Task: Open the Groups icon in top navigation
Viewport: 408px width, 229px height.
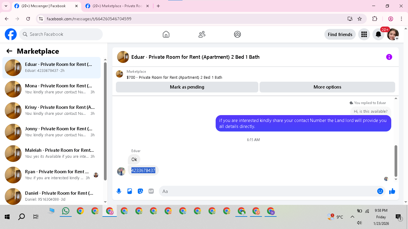Action: pyautogui.click(x=237, y=34)
